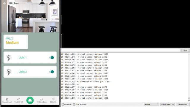Turn off Light 2 switch

(x=51, y=72)
